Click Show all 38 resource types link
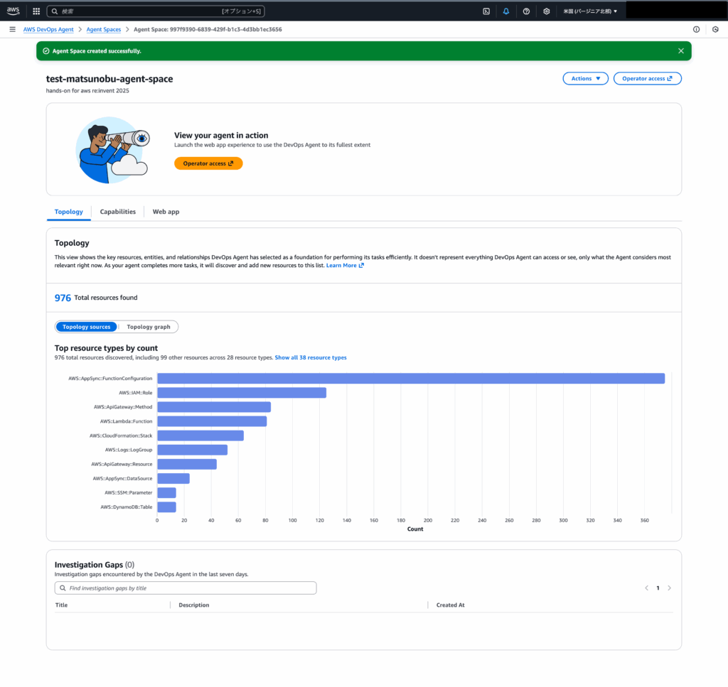 click(311, 357)
